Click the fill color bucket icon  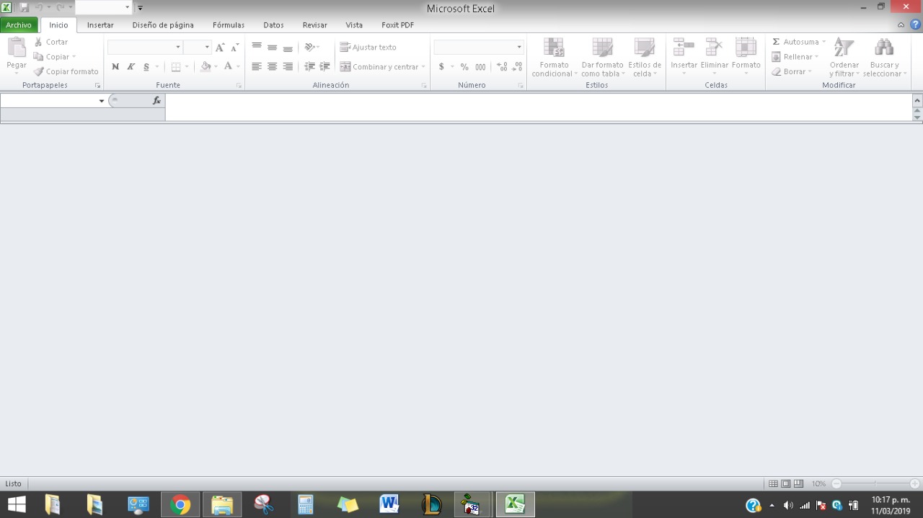pos(206,66)
